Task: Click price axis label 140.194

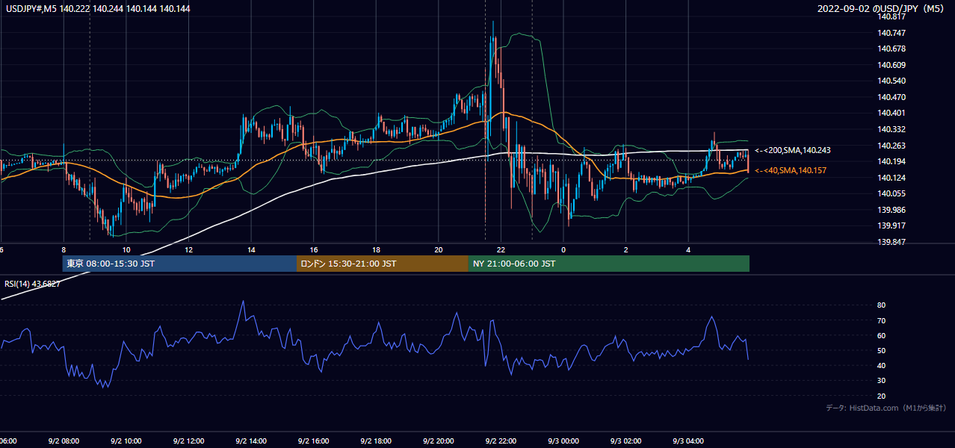Action: tap(892, 161)
